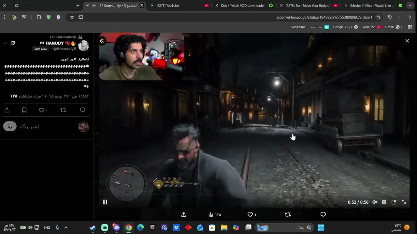Click the address bar icon next to the star

click(81, 17)
